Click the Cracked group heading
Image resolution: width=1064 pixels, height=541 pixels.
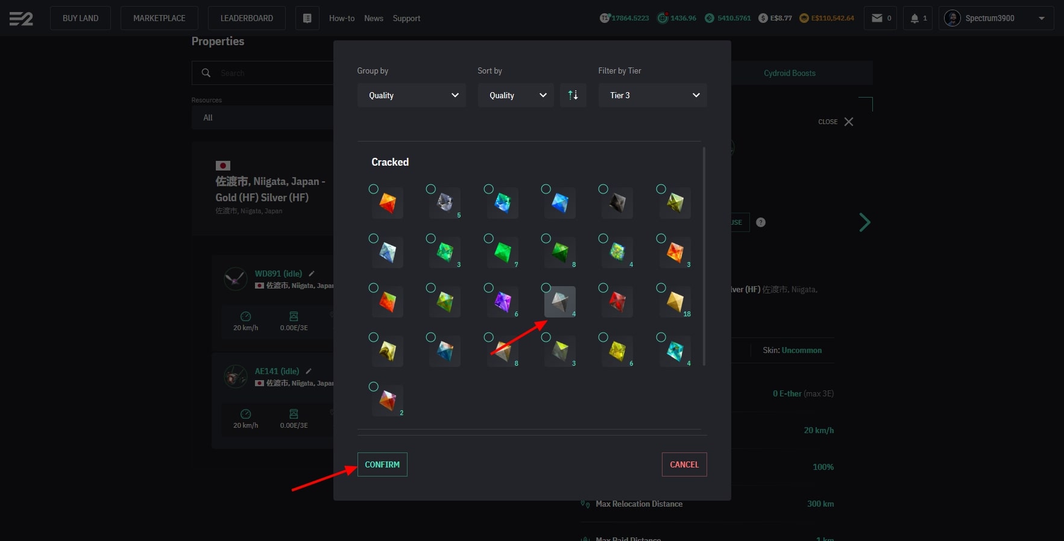tap(390, 162)
